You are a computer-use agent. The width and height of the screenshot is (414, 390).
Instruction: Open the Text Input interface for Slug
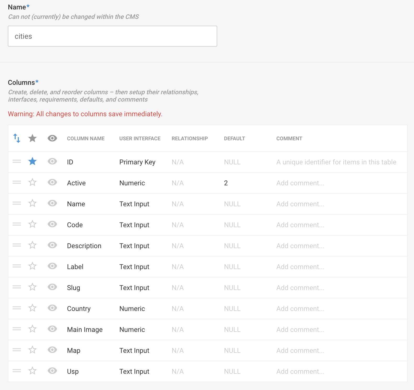134,288
